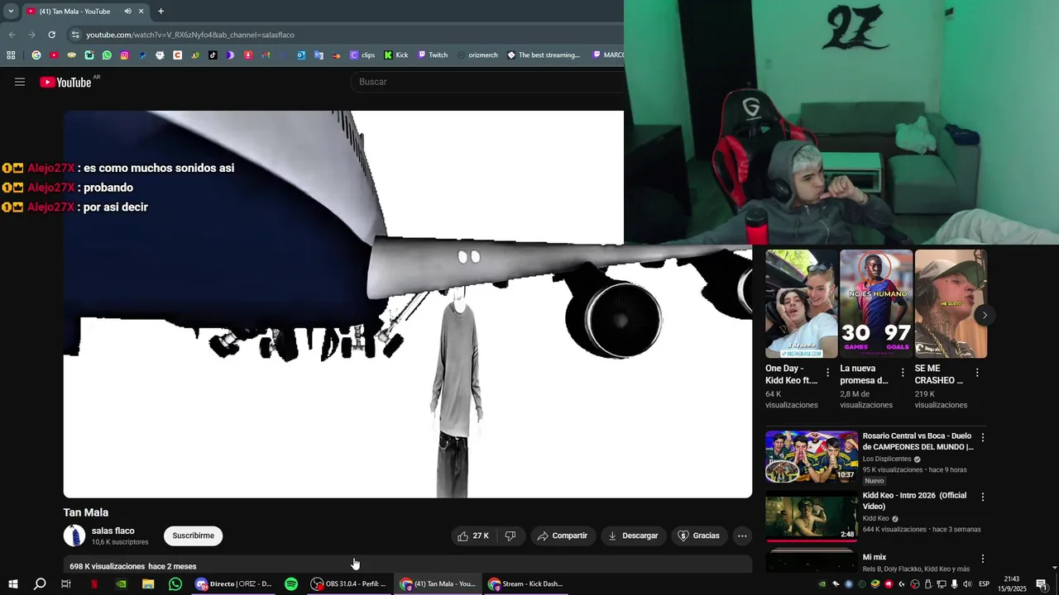The width and height of the screenshot is (1059, 595).
Task: Open Chrome tab search dropdown arrow
Action: point(11,12)
